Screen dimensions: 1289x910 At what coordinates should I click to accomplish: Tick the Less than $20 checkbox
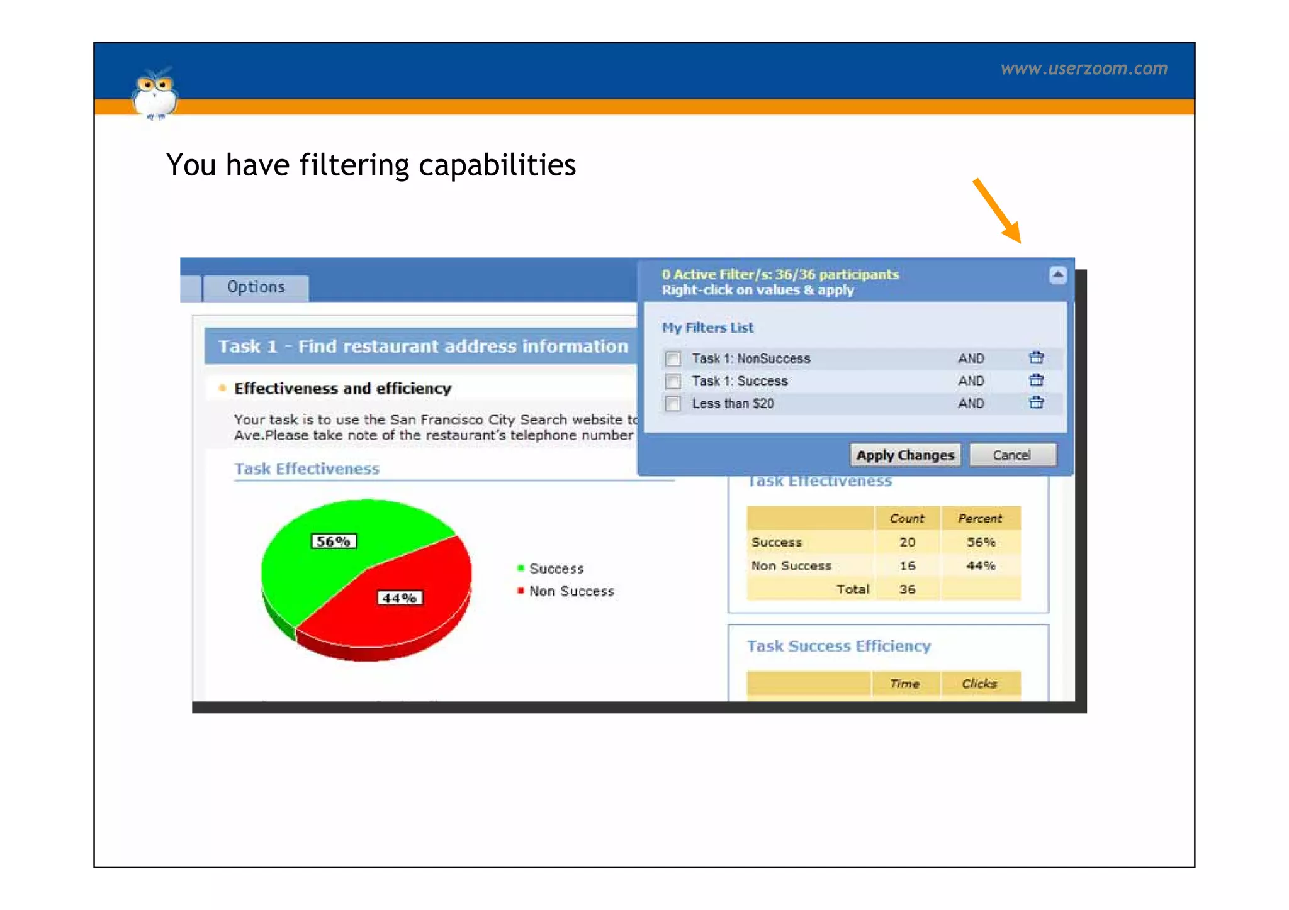pos(673,404)
